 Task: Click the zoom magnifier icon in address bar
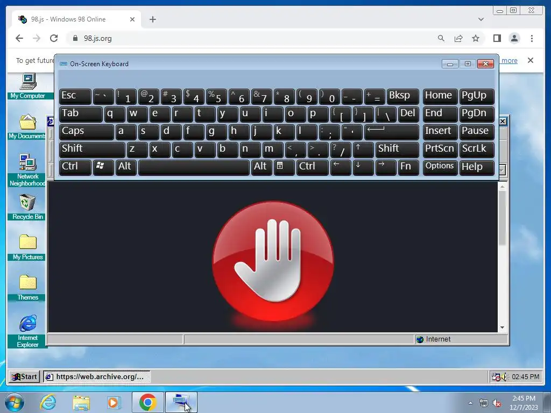pos(441,38)
